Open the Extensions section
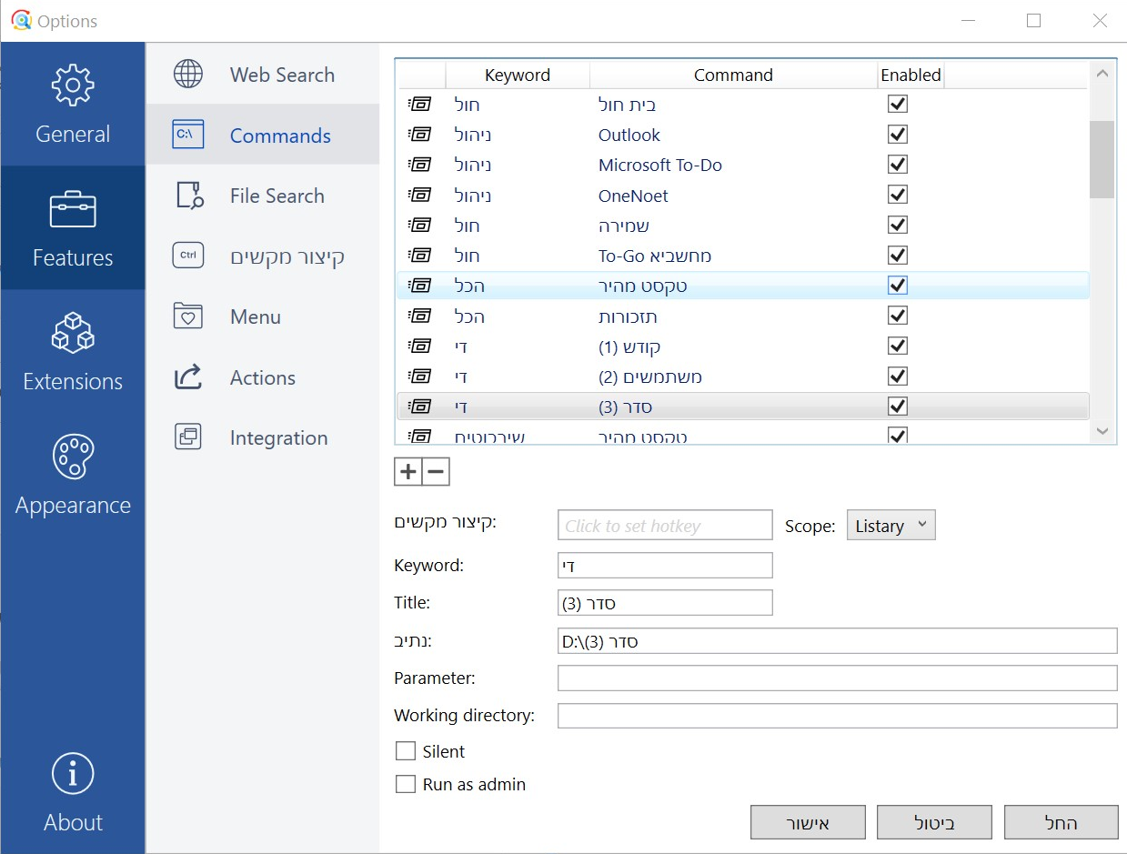Image resolution: width=1127 pixels, height=854 pixels. tap(73, 351)
